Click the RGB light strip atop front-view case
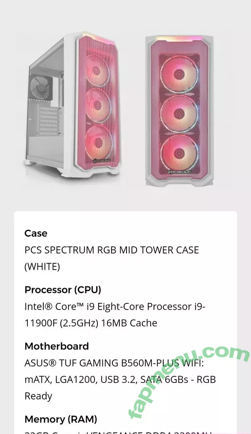 (x=179, y=38)
